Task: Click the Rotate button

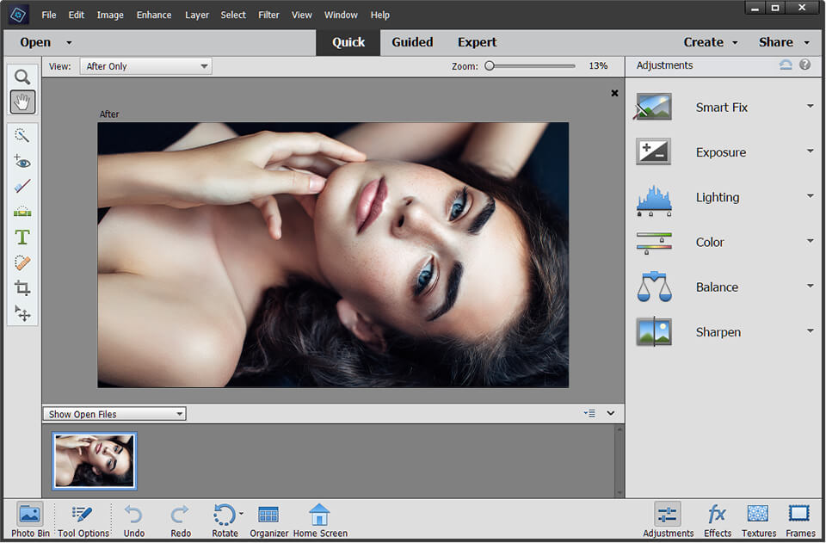Action: click(x=225, y=516)
